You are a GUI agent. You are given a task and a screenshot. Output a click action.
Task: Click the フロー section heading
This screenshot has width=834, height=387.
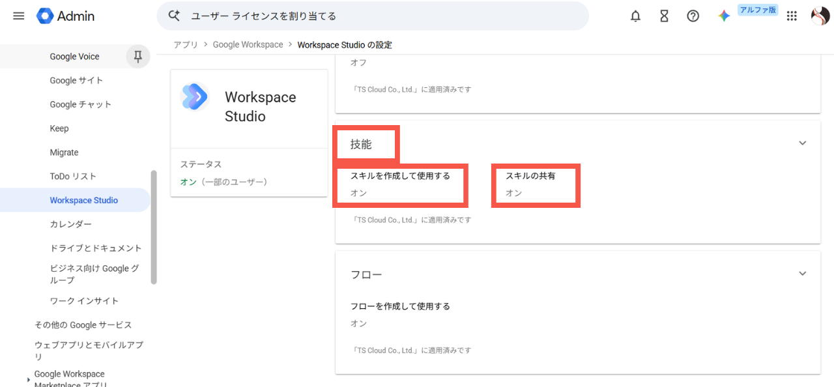pyautogui.click(x=366, y=275)
